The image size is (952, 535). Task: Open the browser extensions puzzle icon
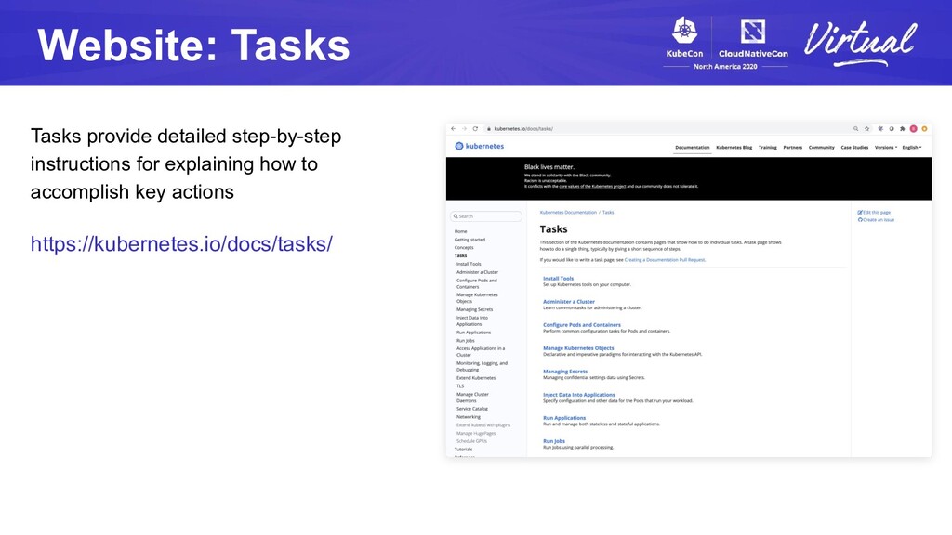tap(902, 128)
